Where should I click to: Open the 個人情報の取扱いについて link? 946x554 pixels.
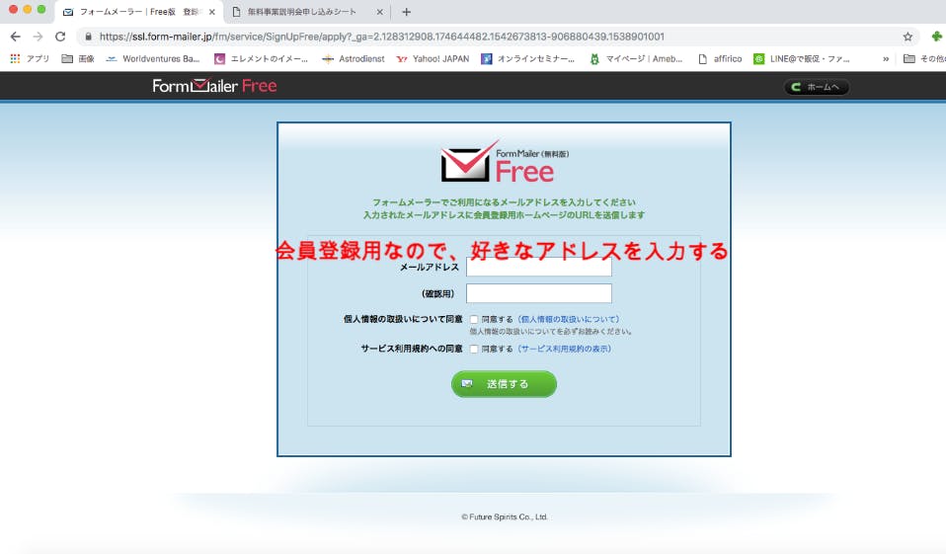click(x=569, y=319)
